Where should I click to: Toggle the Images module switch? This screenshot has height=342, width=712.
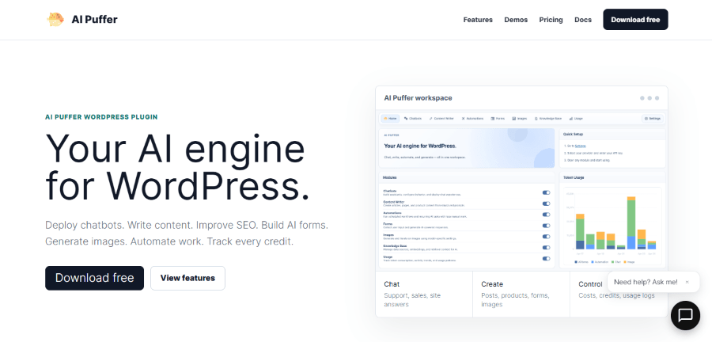(546, 237)
